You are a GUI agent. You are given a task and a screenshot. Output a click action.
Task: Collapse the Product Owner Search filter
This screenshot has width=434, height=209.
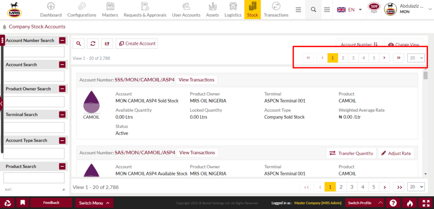(x=62, y=89)
